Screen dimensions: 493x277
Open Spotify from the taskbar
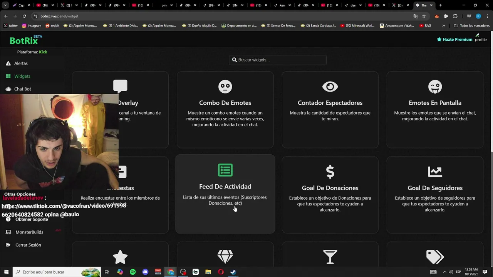[x=132, y=272]
